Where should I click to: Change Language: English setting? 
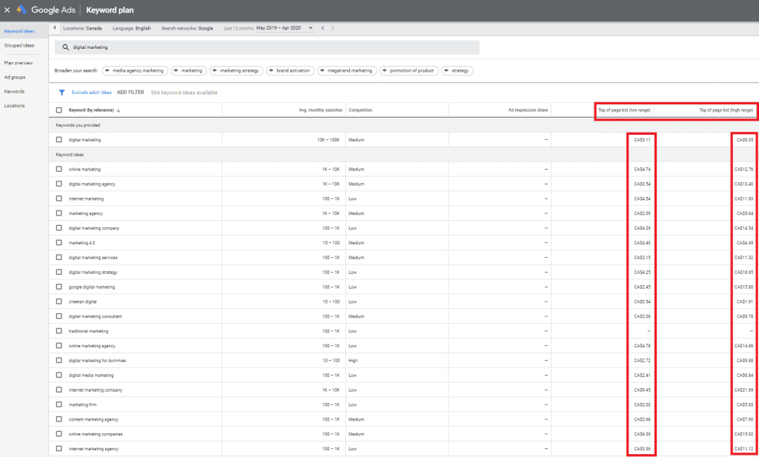(132, 29)
